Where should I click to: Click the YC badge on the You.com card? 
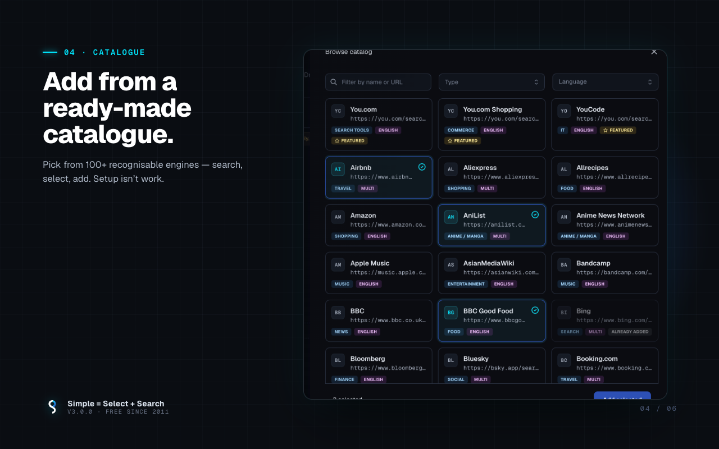coord(338,111)
